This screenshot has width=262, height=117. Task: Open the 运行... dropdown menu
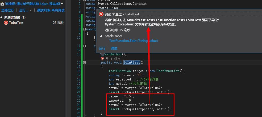(x=25, y=10)
